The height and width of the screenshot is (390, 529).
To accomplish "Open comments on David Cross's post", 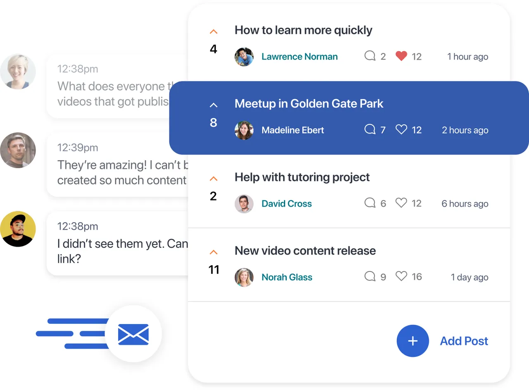I will (370, 203).
